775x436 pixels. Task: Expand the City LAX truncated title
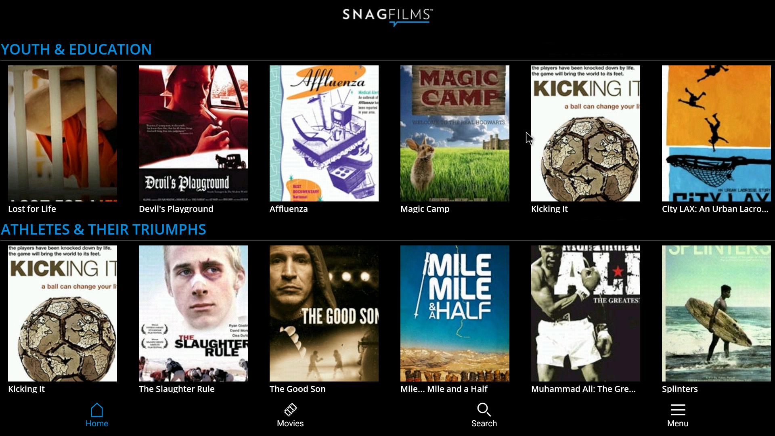(x=714, y=209)
